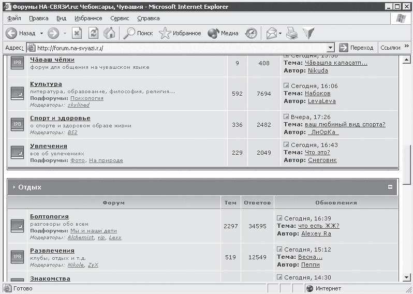
Task: Open the History toolbar icon
Action: pos(251,33)
